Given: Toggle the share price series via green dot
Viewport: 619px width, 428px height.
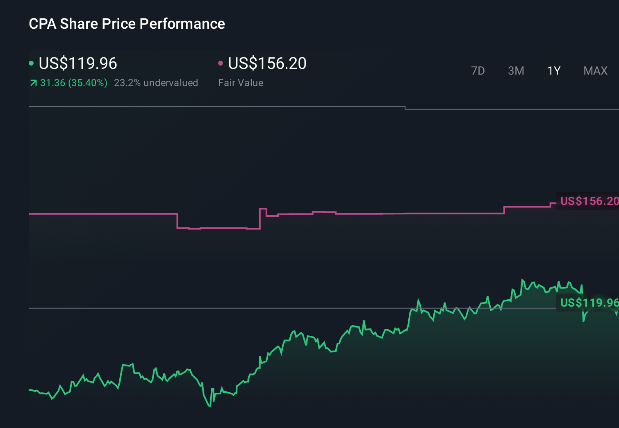Looking at the screenshot, I should (32, 63).
